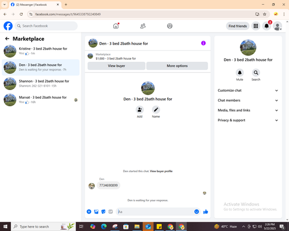Bookmark this page with the star icon

(x=265, y=14)
